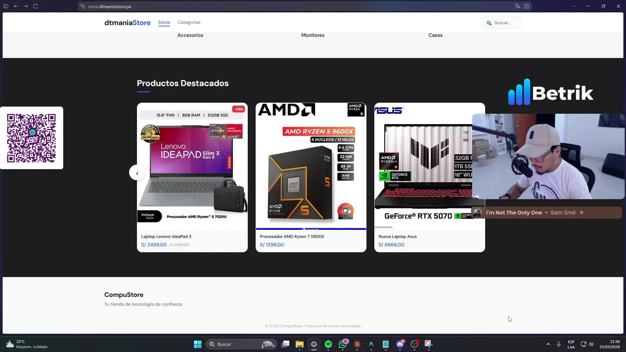
Task: Switch to the active browser taskbar icon
Action: click(x=314, y=344)
